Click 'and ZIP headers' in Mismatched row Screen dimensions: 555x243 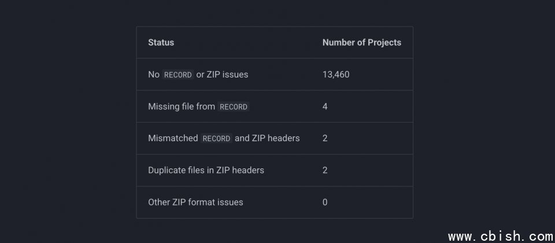(x=267, y=138)
